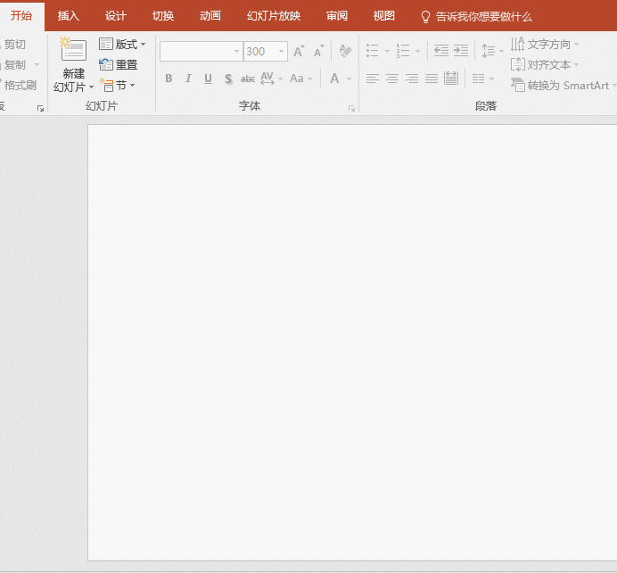Click the New Slide (新建幻灯片) icon
The width and height of the screenshot is (617, 573).
(x=73, y=51)
